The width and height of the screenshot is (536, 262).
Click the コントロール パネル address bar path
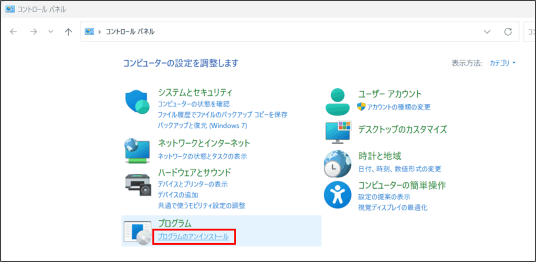(x=130, y=32)
